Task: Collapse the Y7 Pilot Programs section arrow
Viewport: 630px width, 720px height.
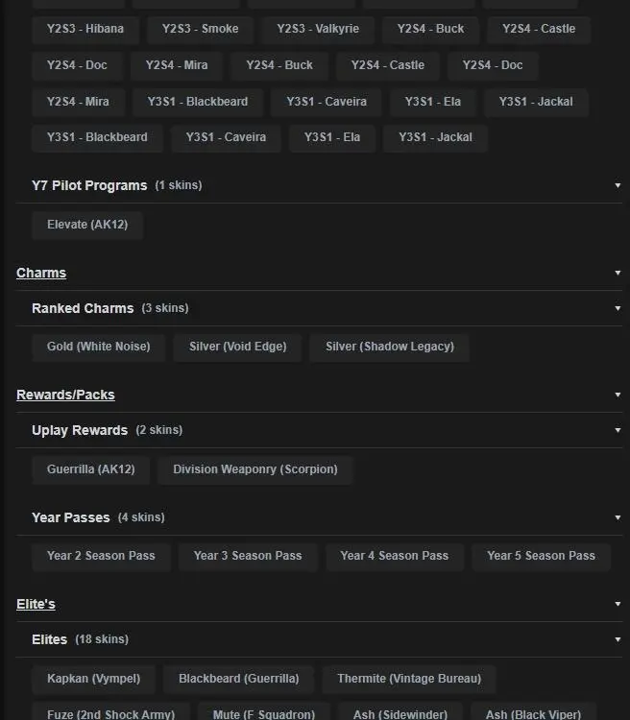Action: pyautogui.click(x=618, y=185)
